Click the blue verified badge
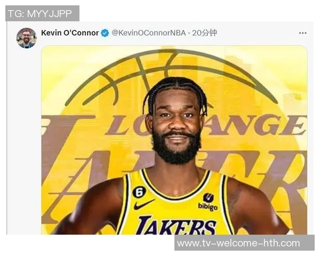The image size is (320, 256). coord(105,33)
